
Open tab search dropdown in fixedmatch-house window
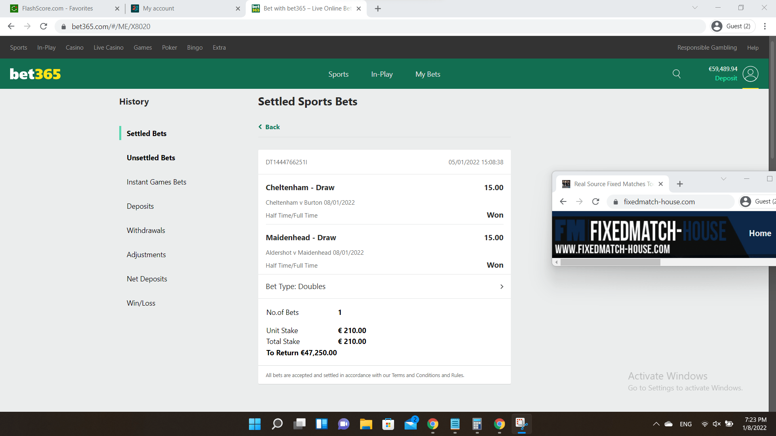[x=723, y=179]
